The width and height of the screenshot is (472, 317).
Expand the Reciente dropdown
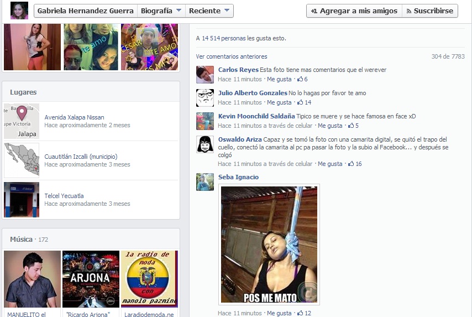pyautogui.click(x=209, y=11)
